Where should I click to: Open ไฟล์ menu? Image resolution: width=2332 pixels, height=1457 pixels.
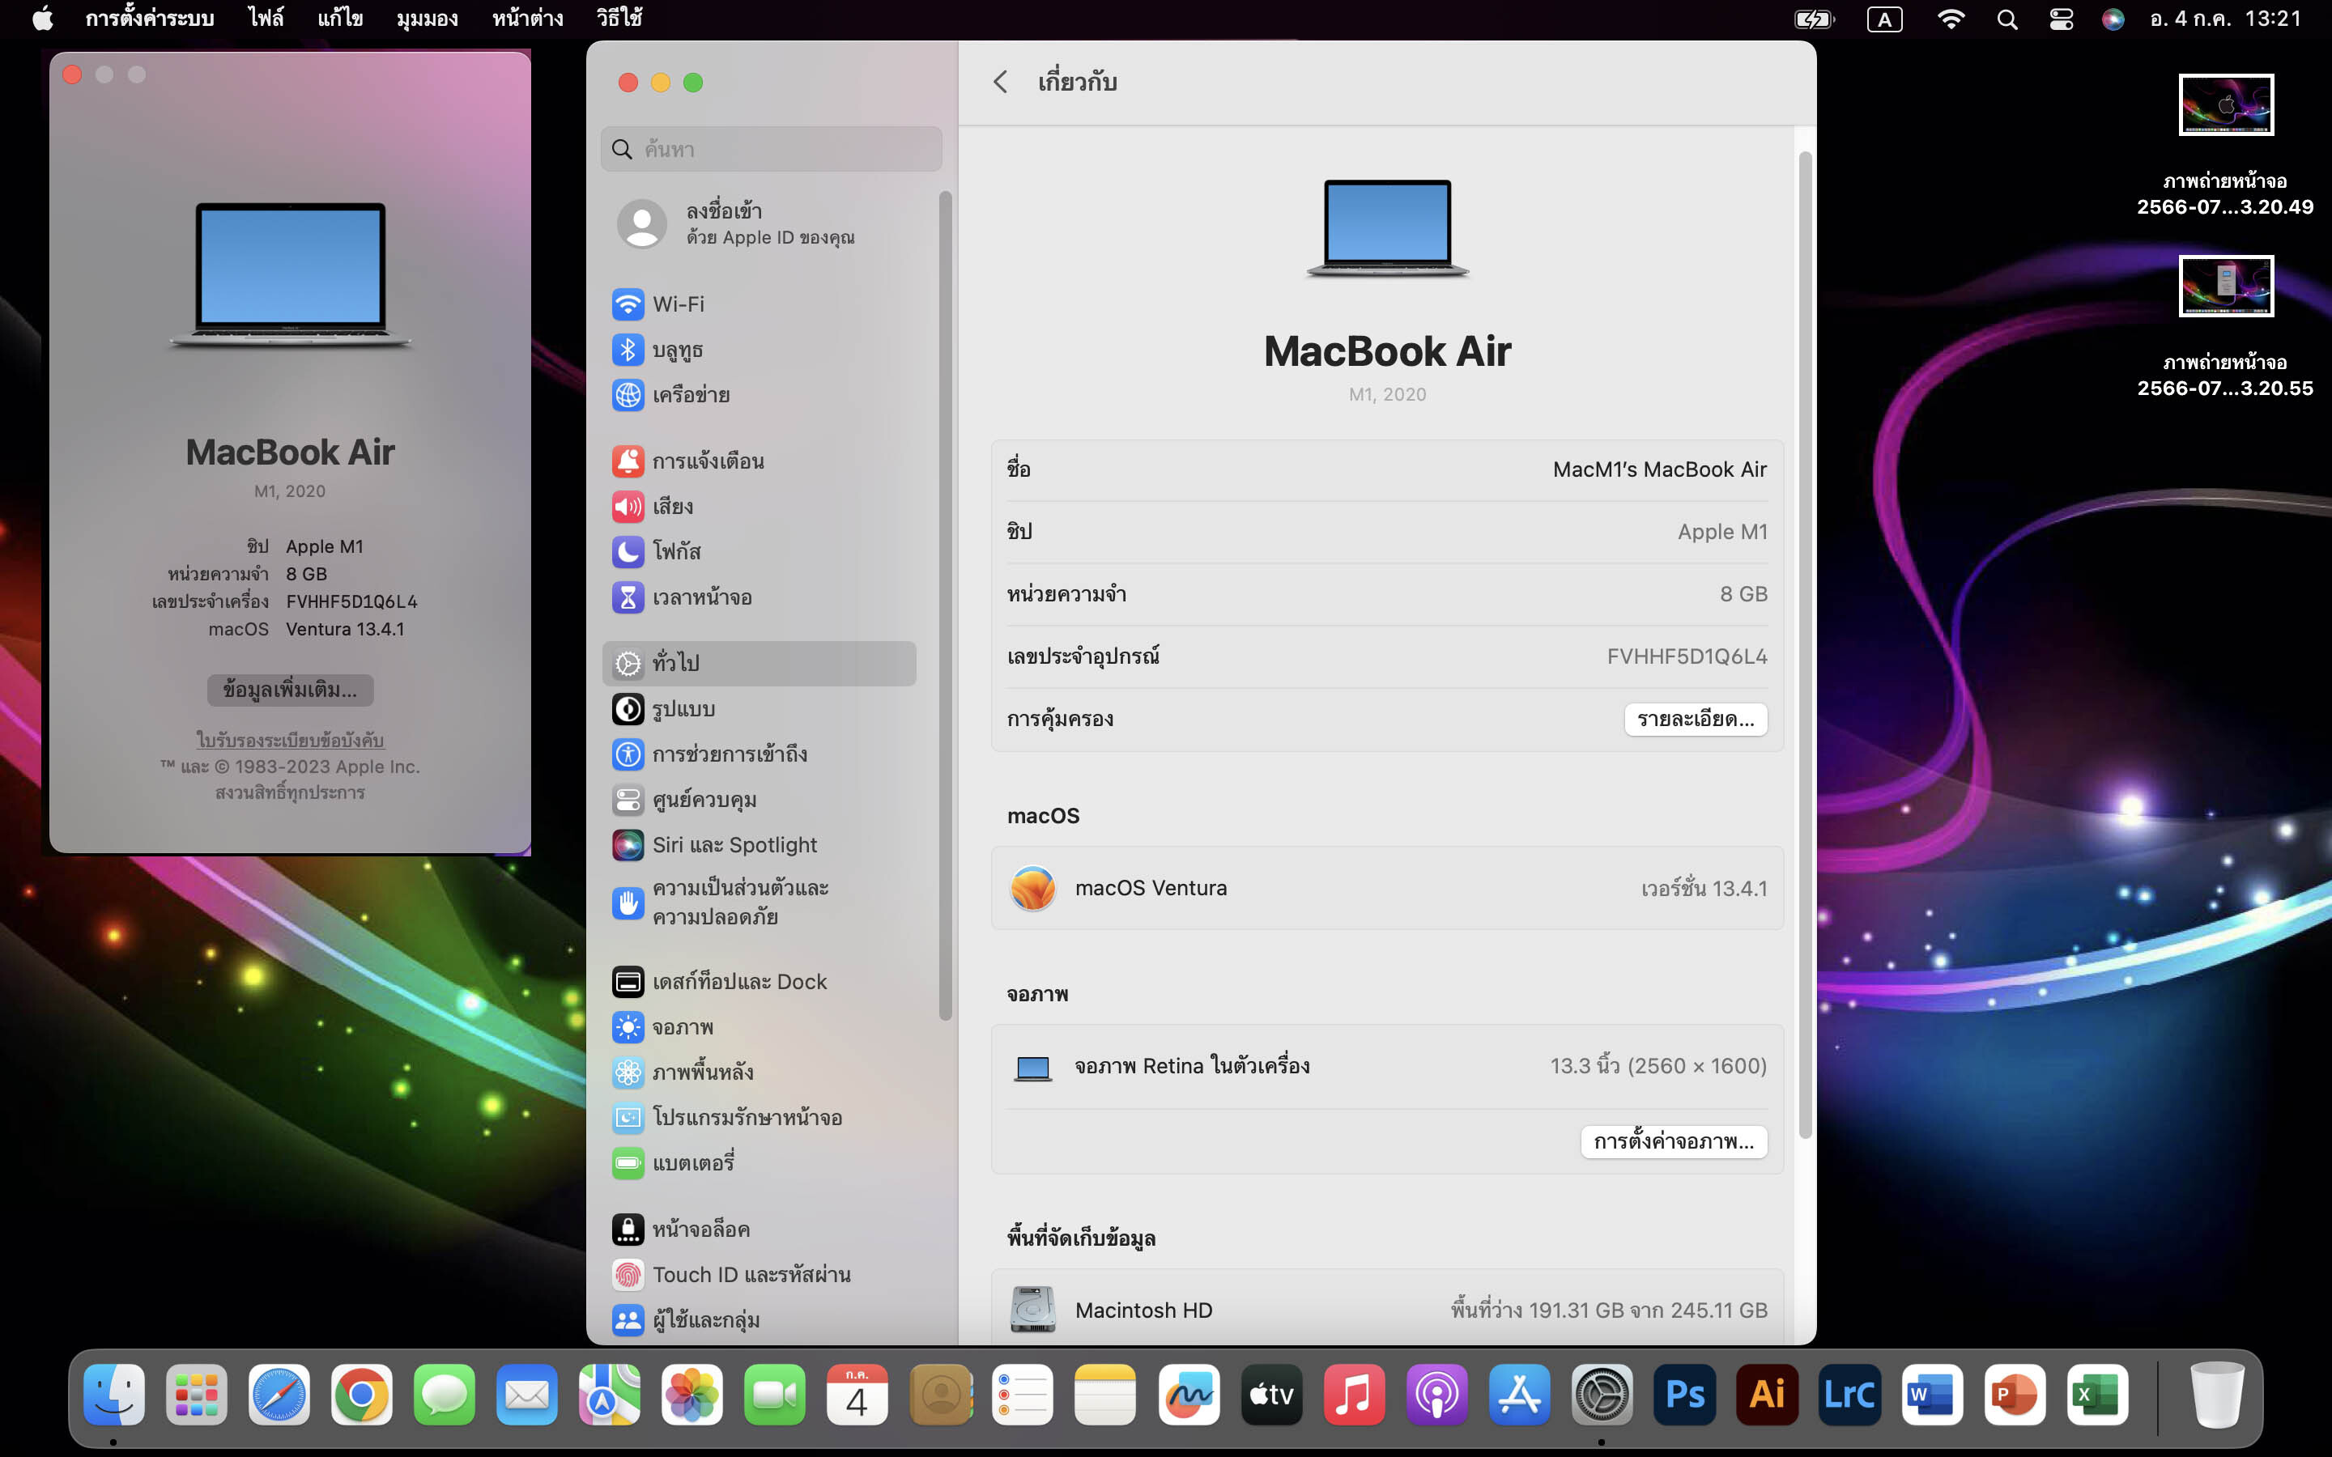click(266, 19)
